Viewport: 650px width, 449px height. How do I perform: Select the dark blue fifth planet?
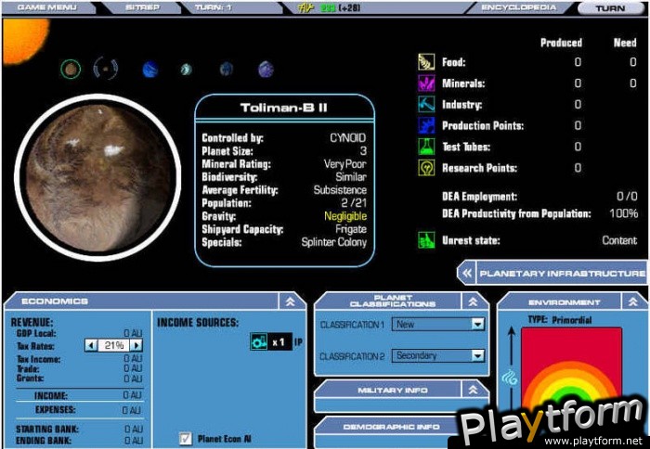tap(227, 69)
